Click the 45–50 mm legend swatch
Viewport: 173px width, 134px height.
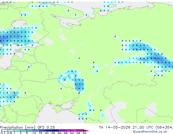(80, 130)
